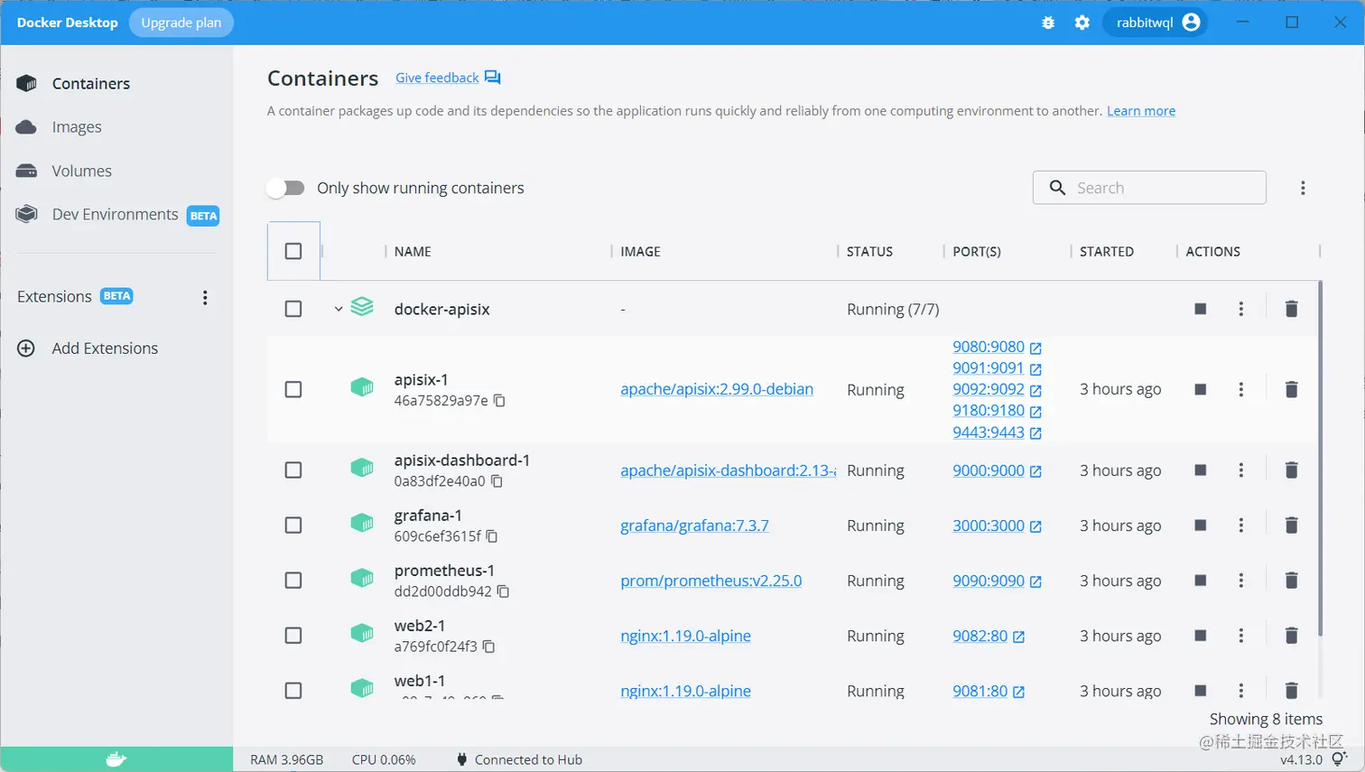Open the Extensions options menu

(205, 297)
